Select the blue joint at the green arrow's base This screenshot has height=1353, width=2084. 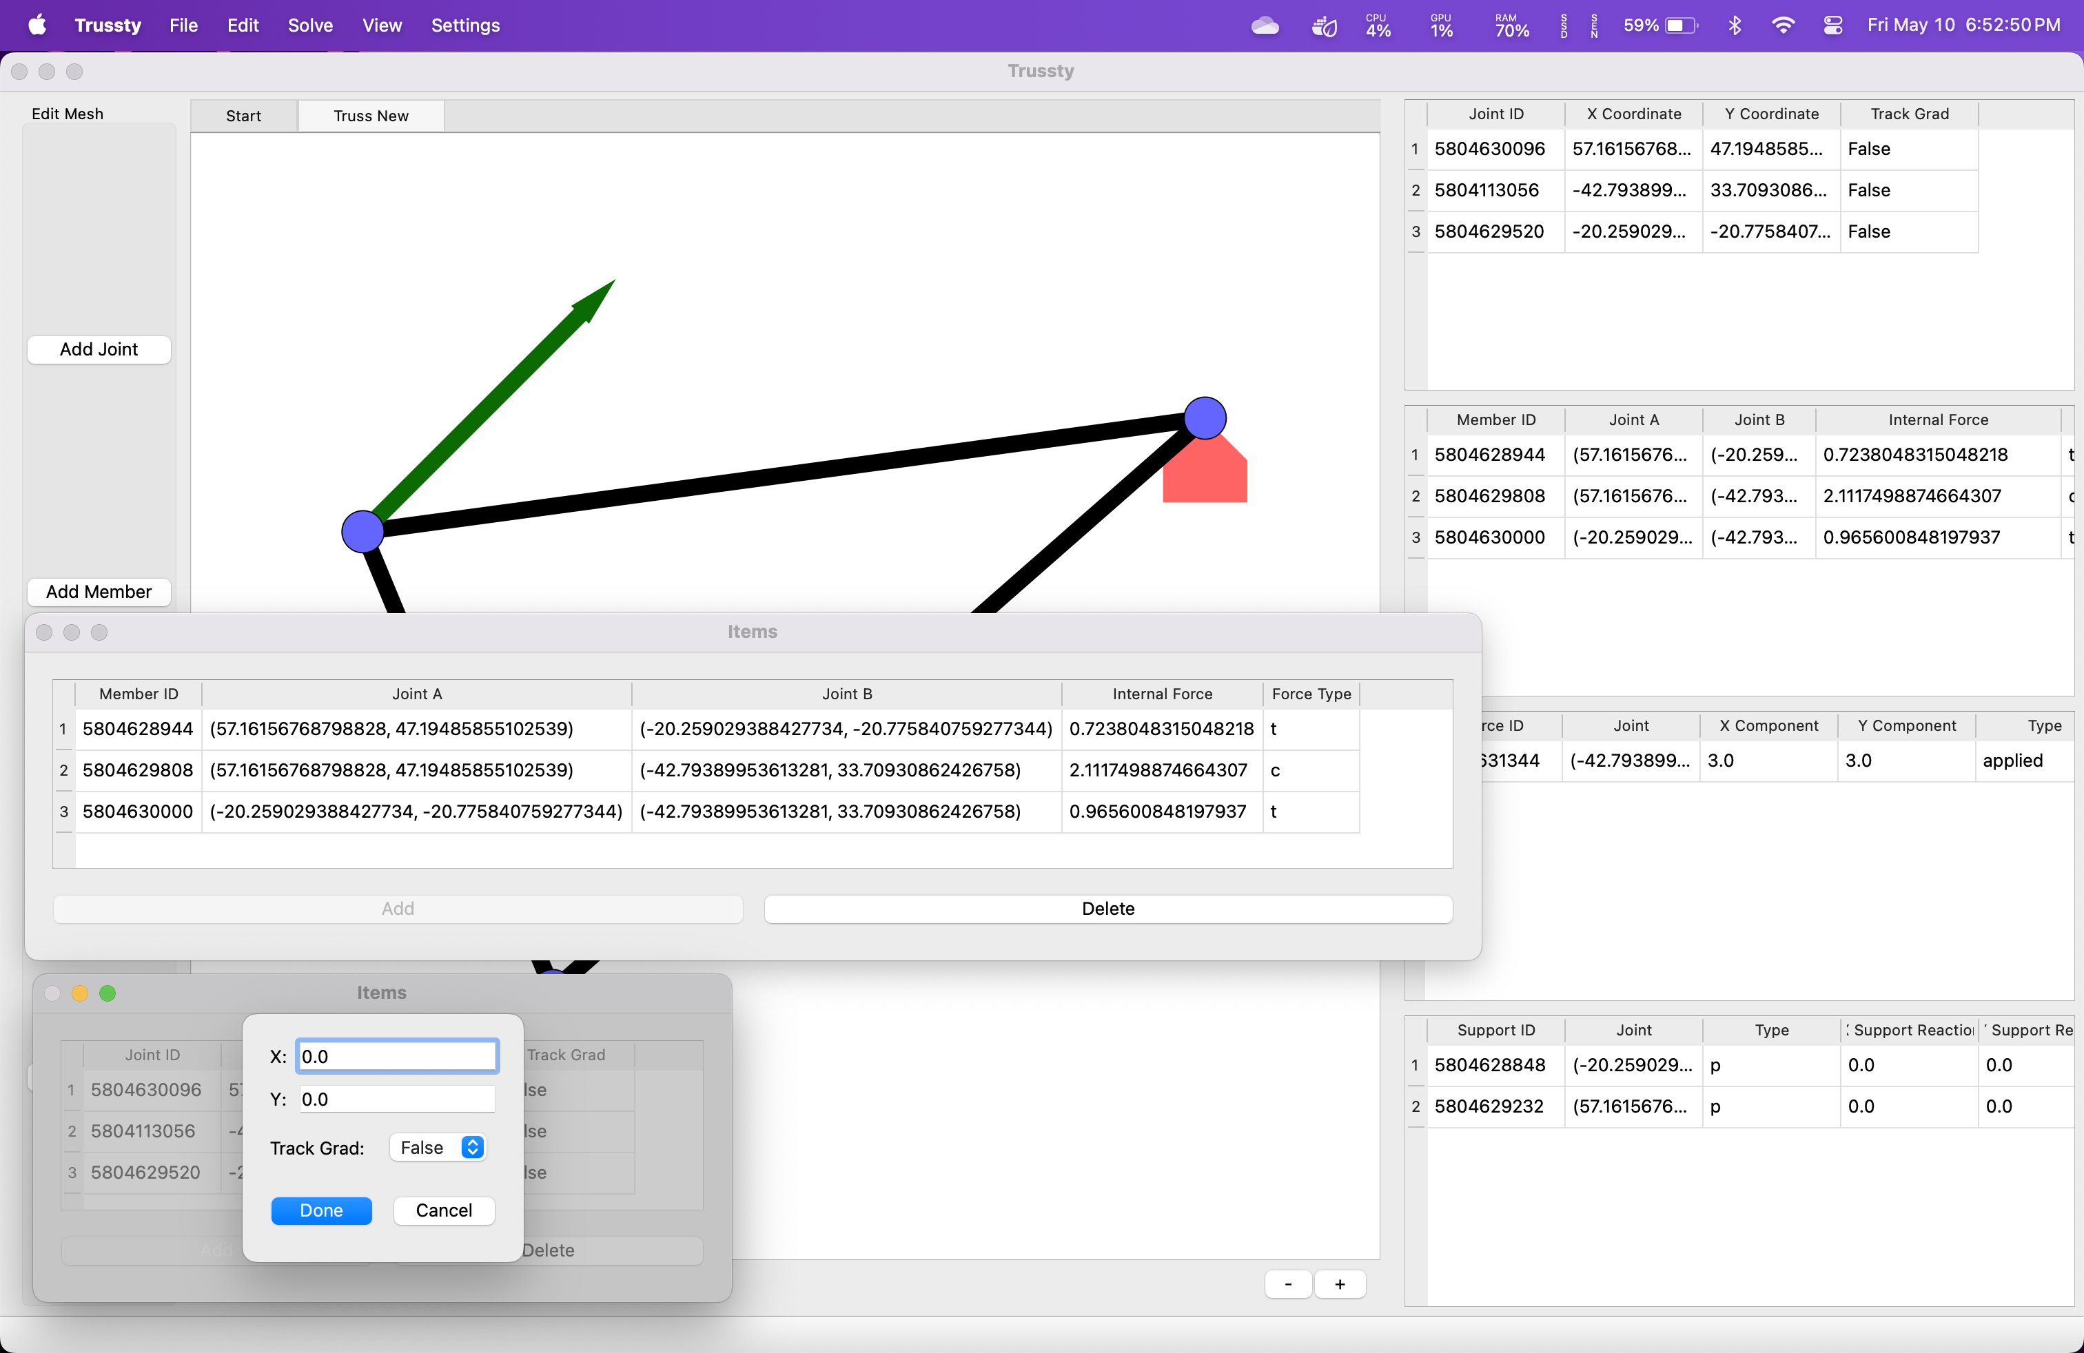click(362, 531)
